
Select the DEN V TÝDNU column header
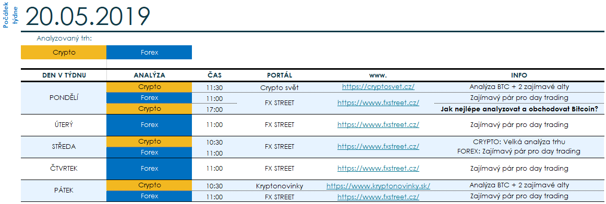64,75
